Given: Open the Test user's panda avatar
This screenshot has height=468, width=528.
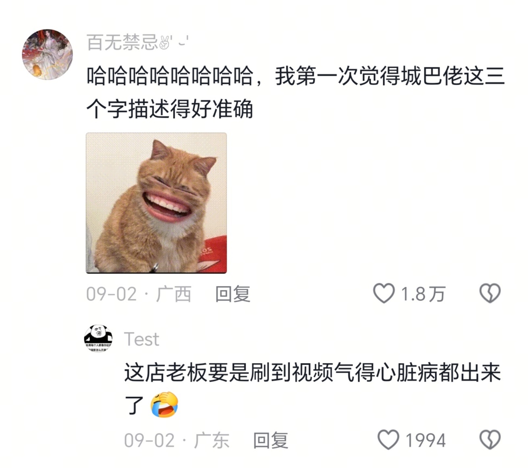Looking at the screenshot, I should [98, 338].
